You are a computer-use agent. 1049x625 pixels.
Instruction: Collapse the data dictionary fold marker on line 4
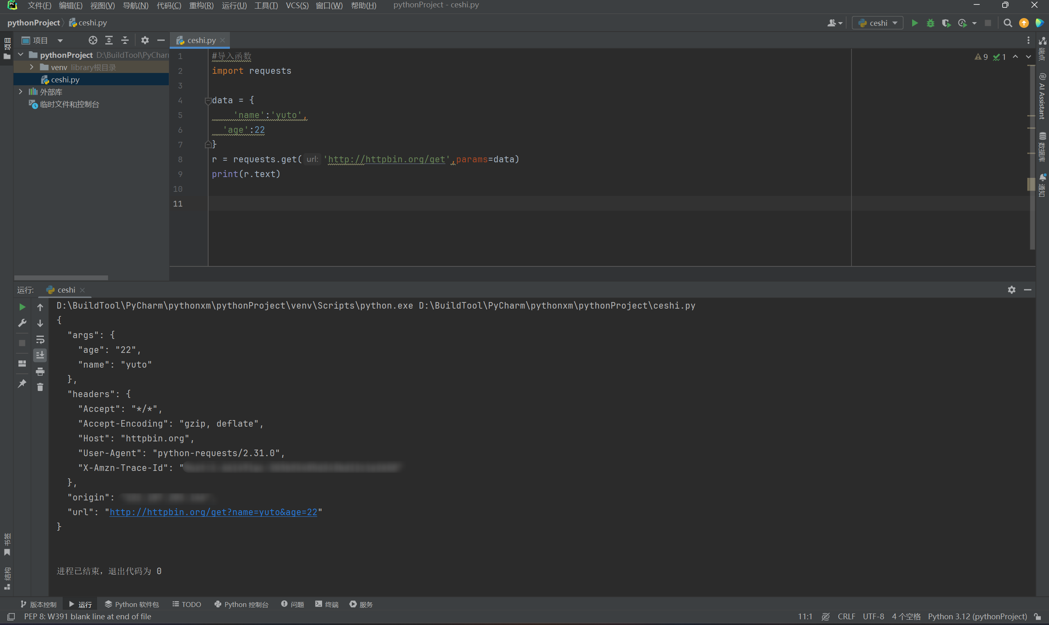click(207, 101)
